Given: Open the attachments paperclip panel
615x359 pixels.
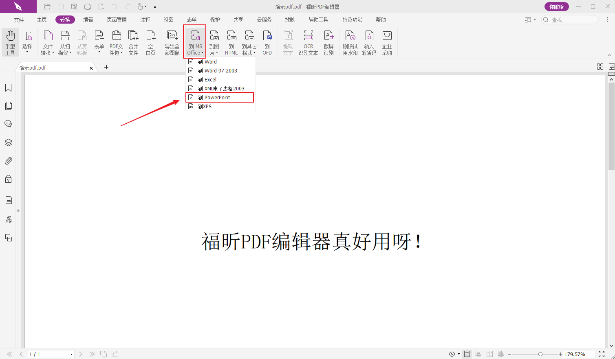Looking at the screenshot, I should click(x=8, y=161).
